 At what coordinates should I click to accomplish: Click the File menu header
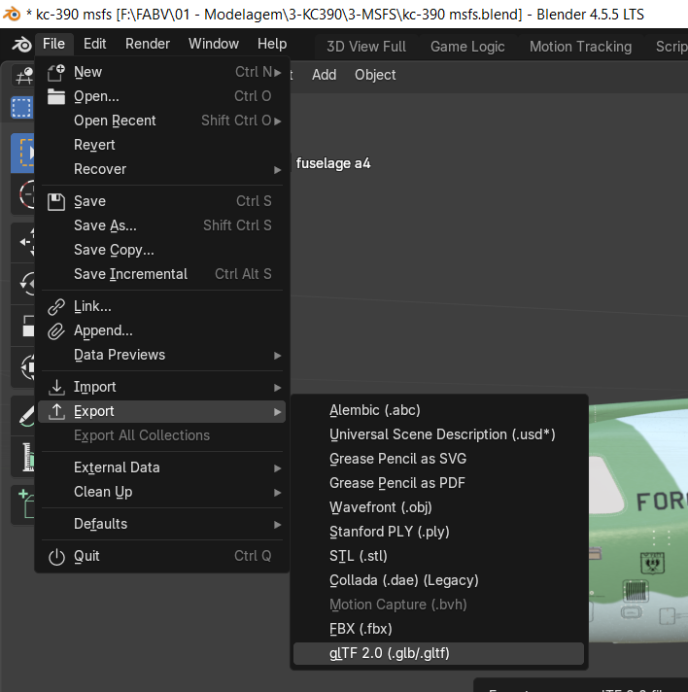(x=53, y=44)
